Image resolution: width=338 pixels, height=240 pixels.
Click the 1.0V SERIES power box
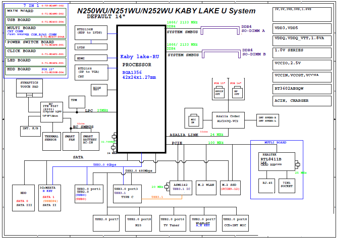pyautogui.click(x=302, y=53)
